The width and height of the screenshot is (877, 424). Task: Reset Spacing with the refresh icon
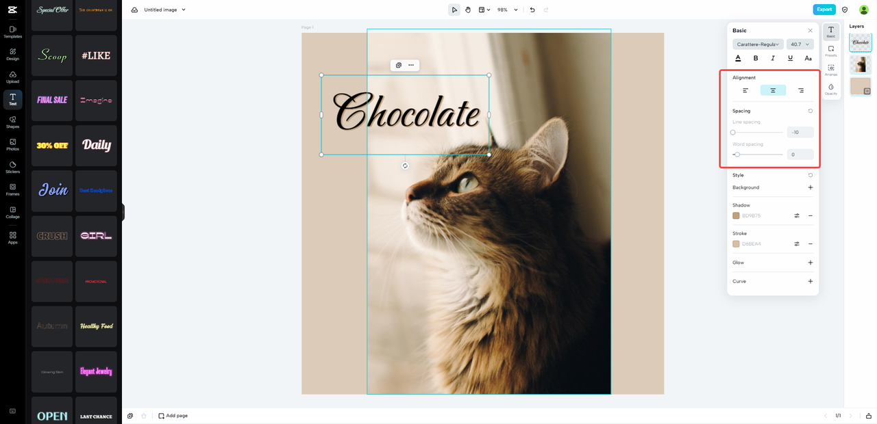point(811,111)
